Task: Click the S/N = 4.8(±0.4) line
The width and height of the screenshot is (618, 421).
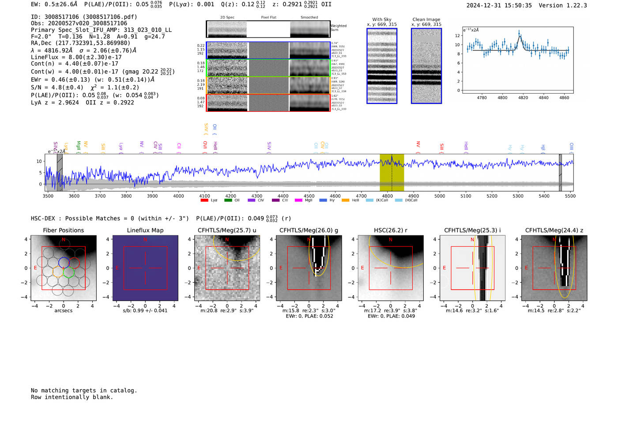Action: point(85,87)
